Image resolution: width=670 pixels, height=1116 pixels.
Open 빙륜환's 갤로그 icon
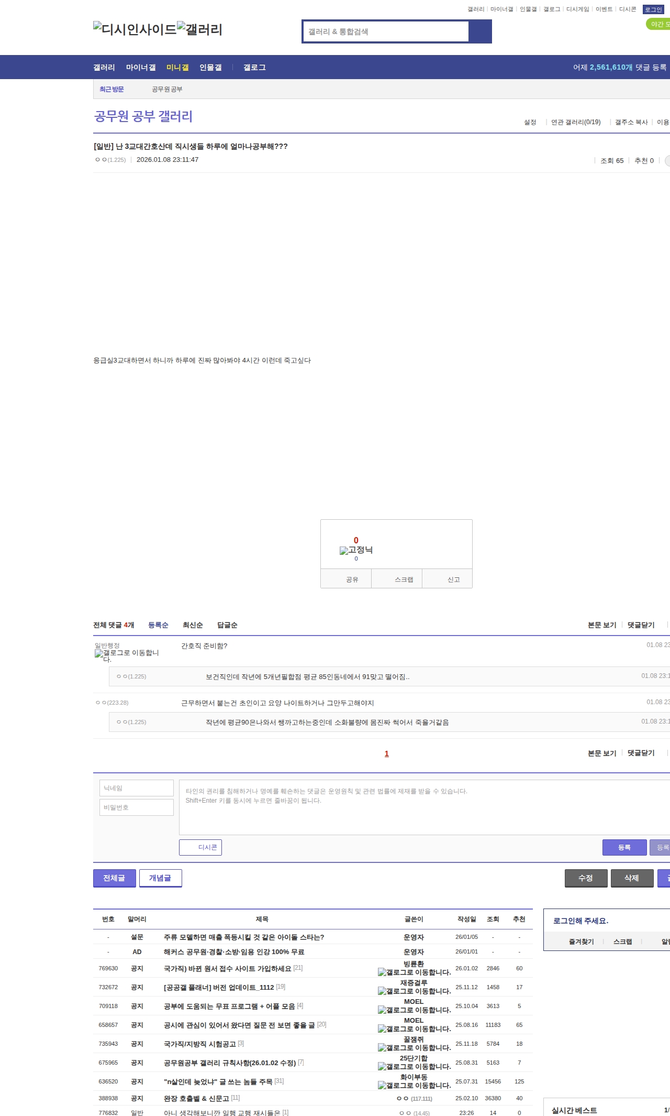click(414, 972)
